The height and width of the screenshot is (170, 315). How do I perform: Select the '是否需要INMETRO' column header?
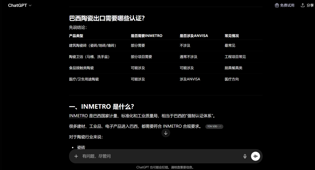pos(146,36)
